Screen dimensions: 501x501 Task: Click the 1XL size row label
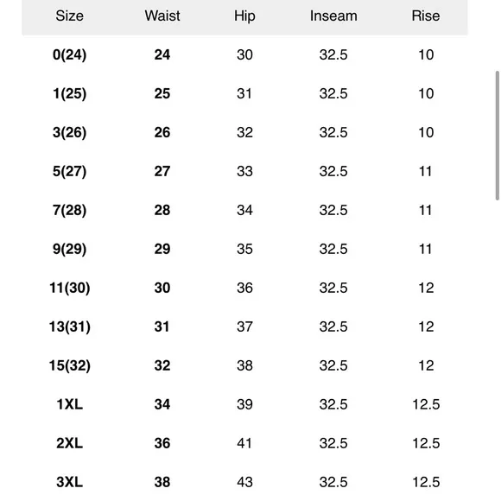click(70, 404)
